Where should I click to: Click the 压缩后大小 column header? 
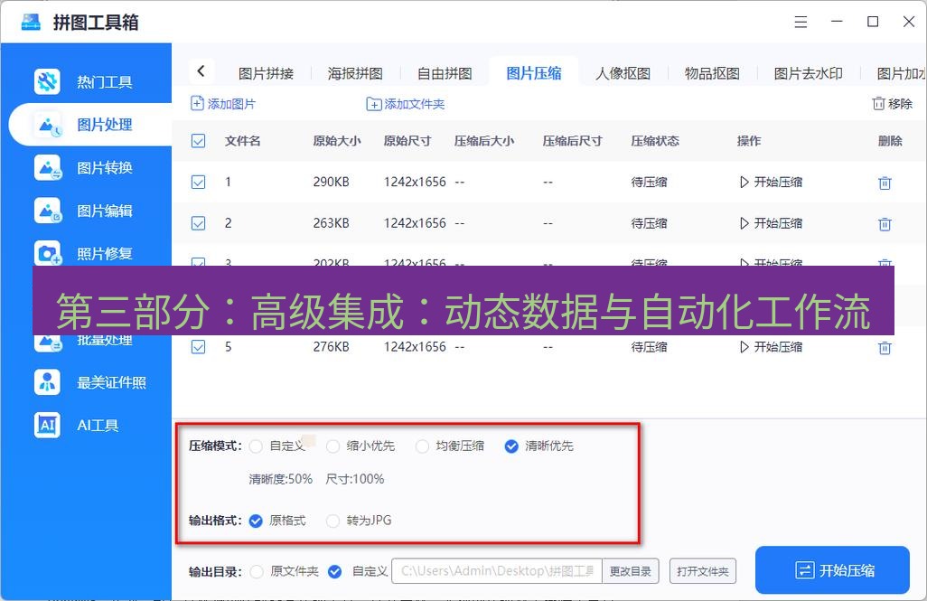[x=484, y=141]
